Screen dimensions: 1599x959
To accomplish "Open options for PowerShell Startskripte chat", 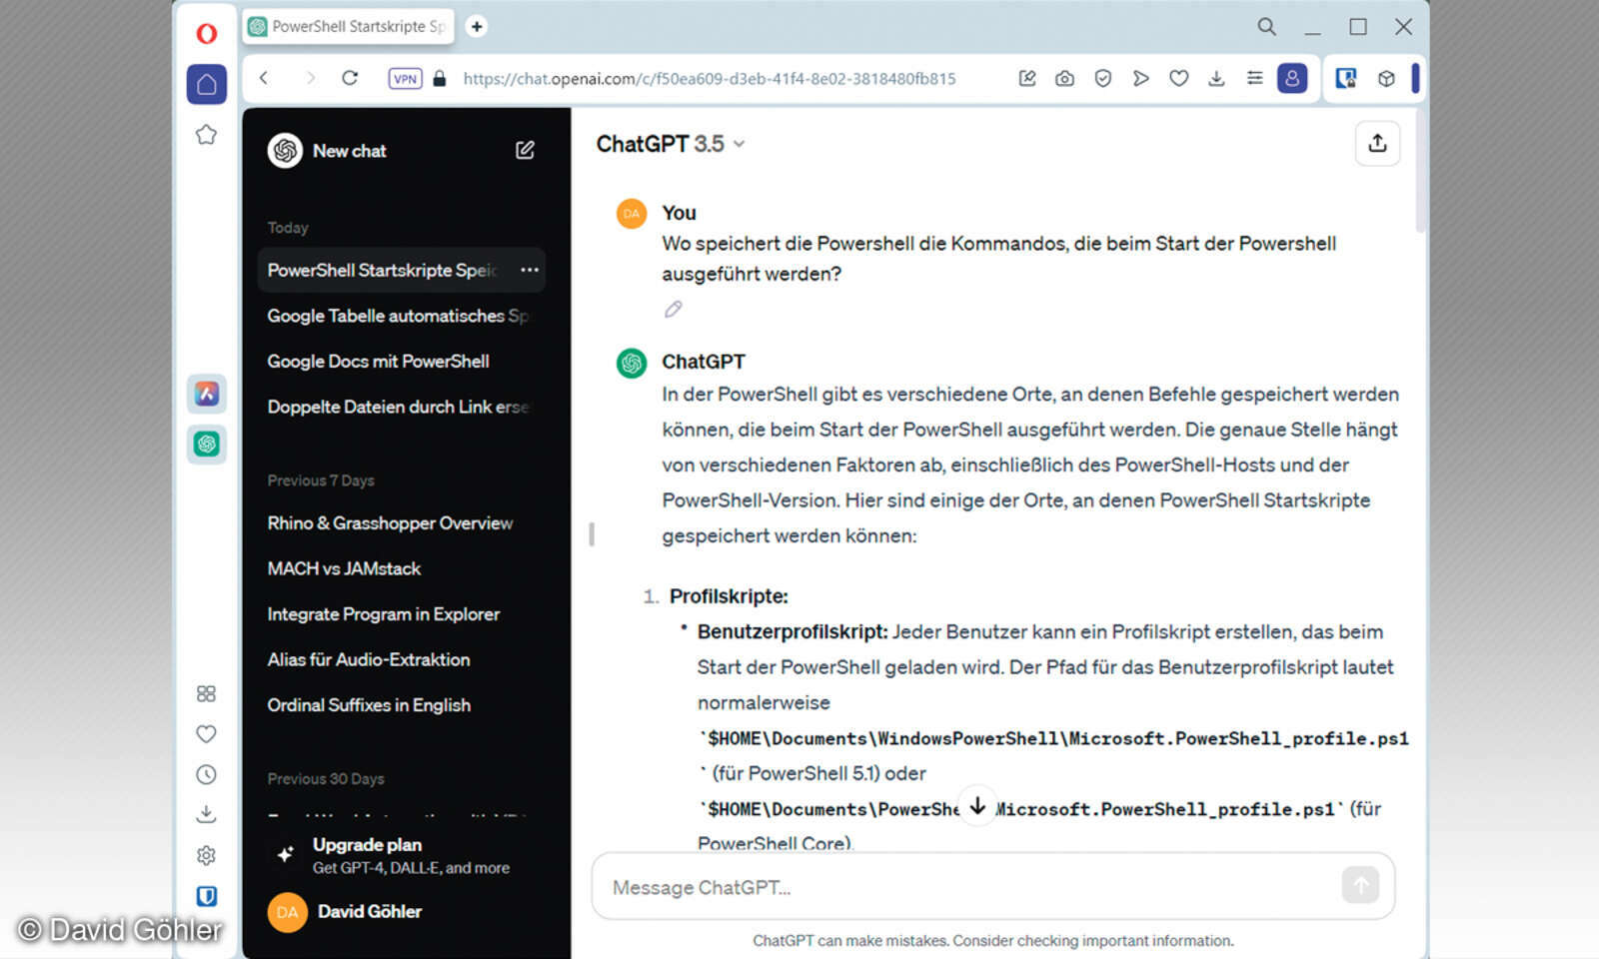I will click(x=529, y=270).
